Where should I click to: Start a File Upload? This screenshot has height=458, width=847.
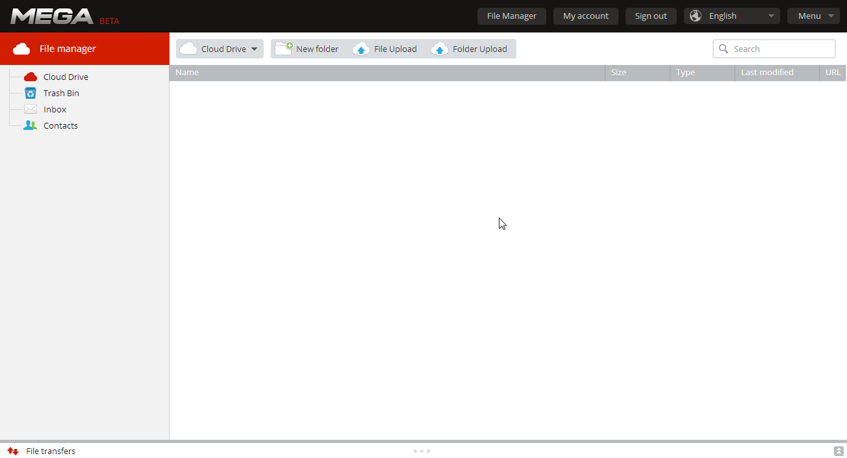(x=385, y=49)
